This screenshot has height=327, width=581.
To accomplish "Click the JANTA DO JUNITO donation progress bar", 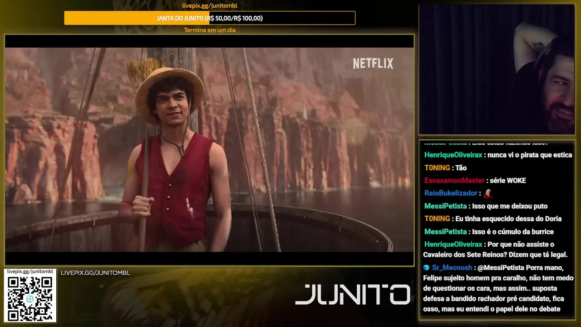I will [x=210, y=18].
